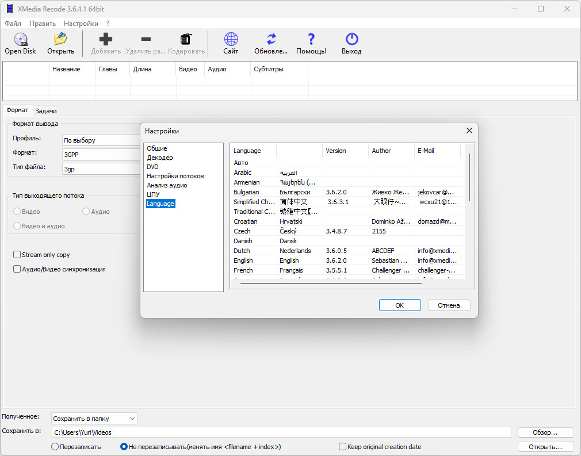Click the Помощь question mark icon
Image resolution: width=581 pixels, height=456 pixels.
311,39
